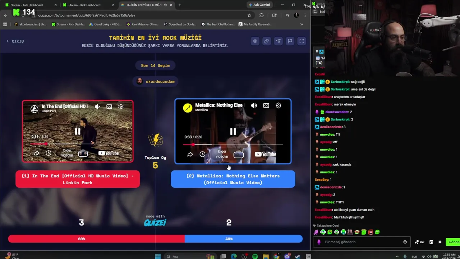Open My JustFly Reservati bookmark

pyautogui.click(x=255, y=24)
